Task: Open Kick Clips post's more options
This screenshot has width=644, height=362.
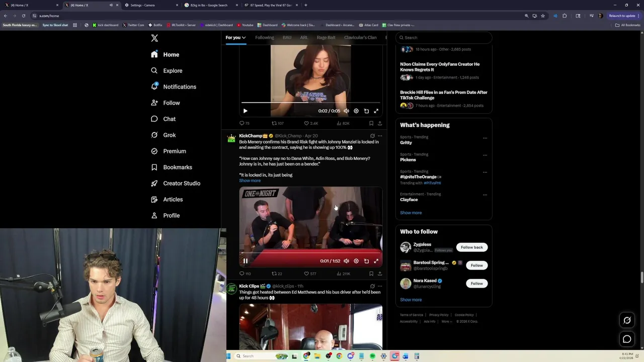Action: pos(380,286)
